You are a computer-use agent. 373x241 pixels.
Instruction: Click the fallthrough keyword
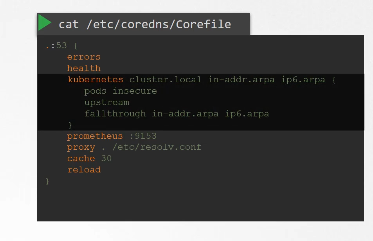coord(115,114)
